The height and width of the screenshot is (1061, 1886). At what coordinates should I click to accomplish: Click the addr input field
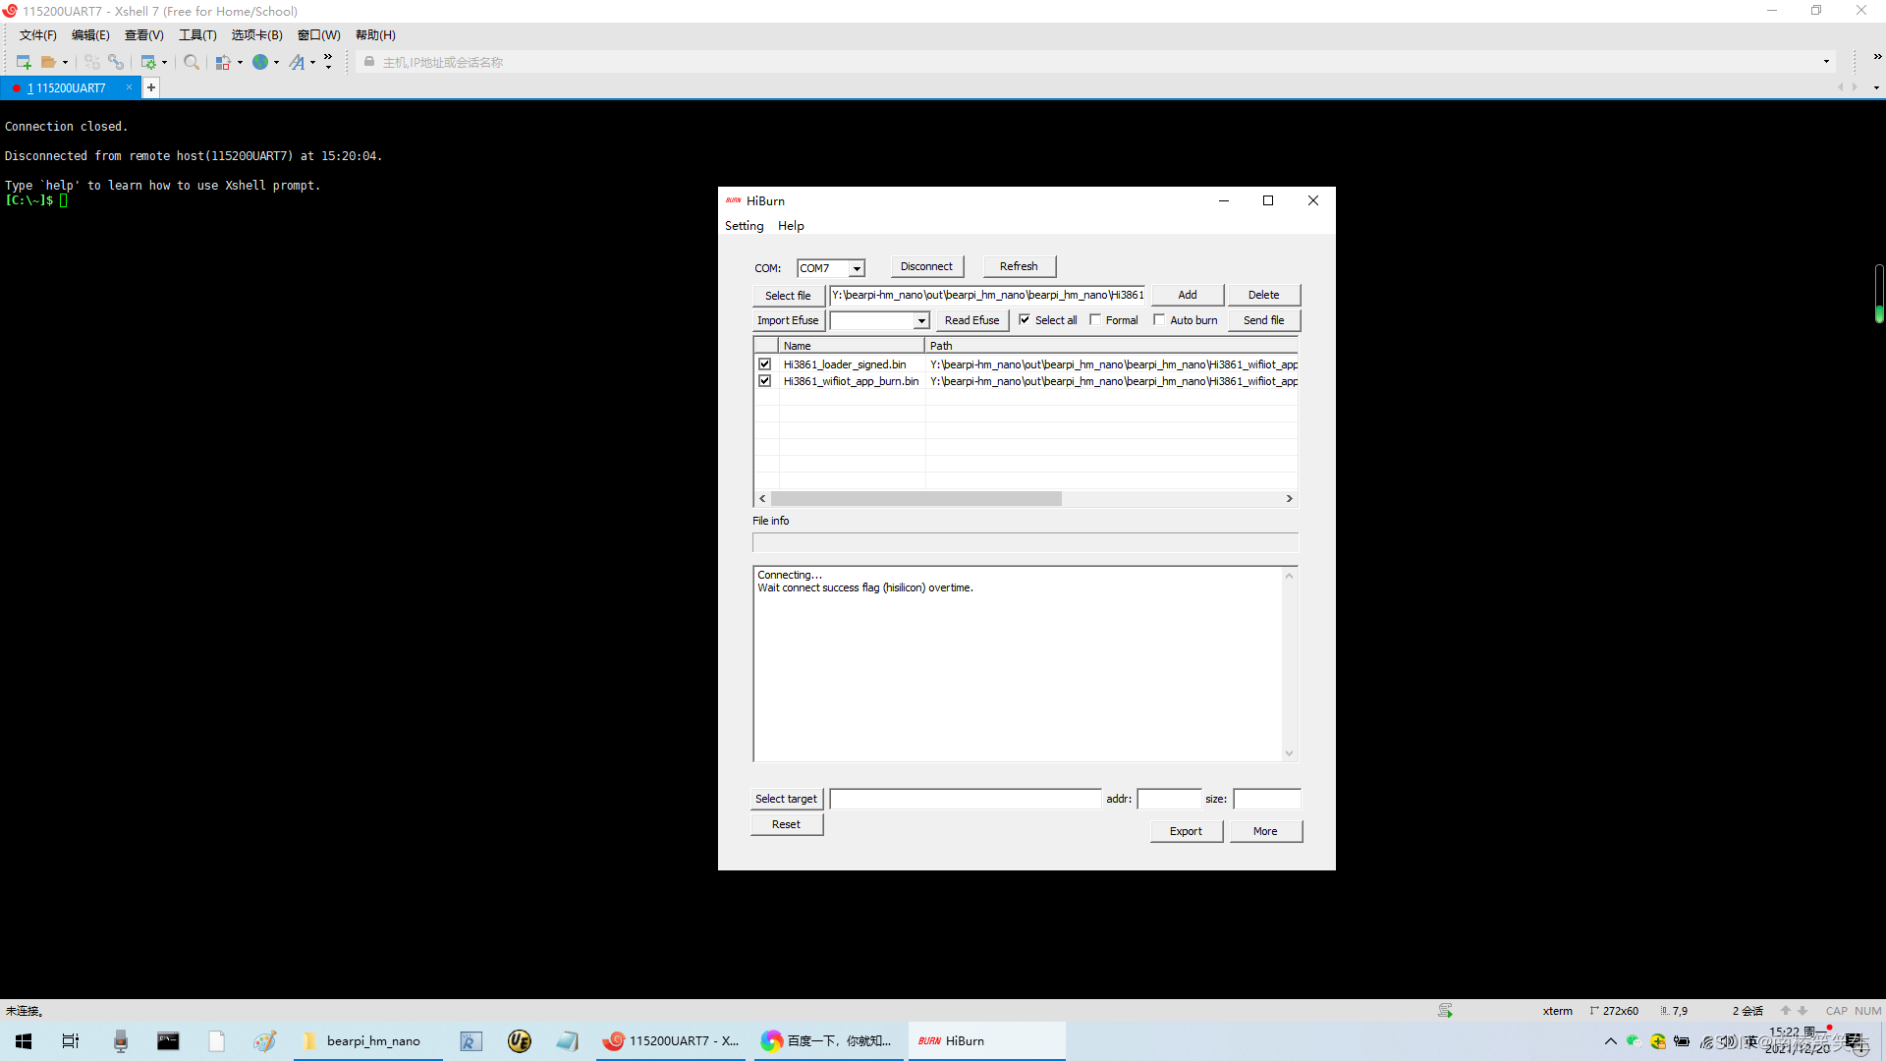click(x=1169, y=800)
